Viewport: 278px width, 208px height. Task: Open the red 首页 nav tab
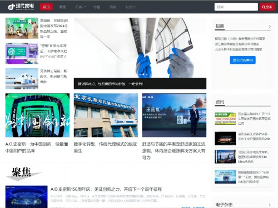point(46,7)
